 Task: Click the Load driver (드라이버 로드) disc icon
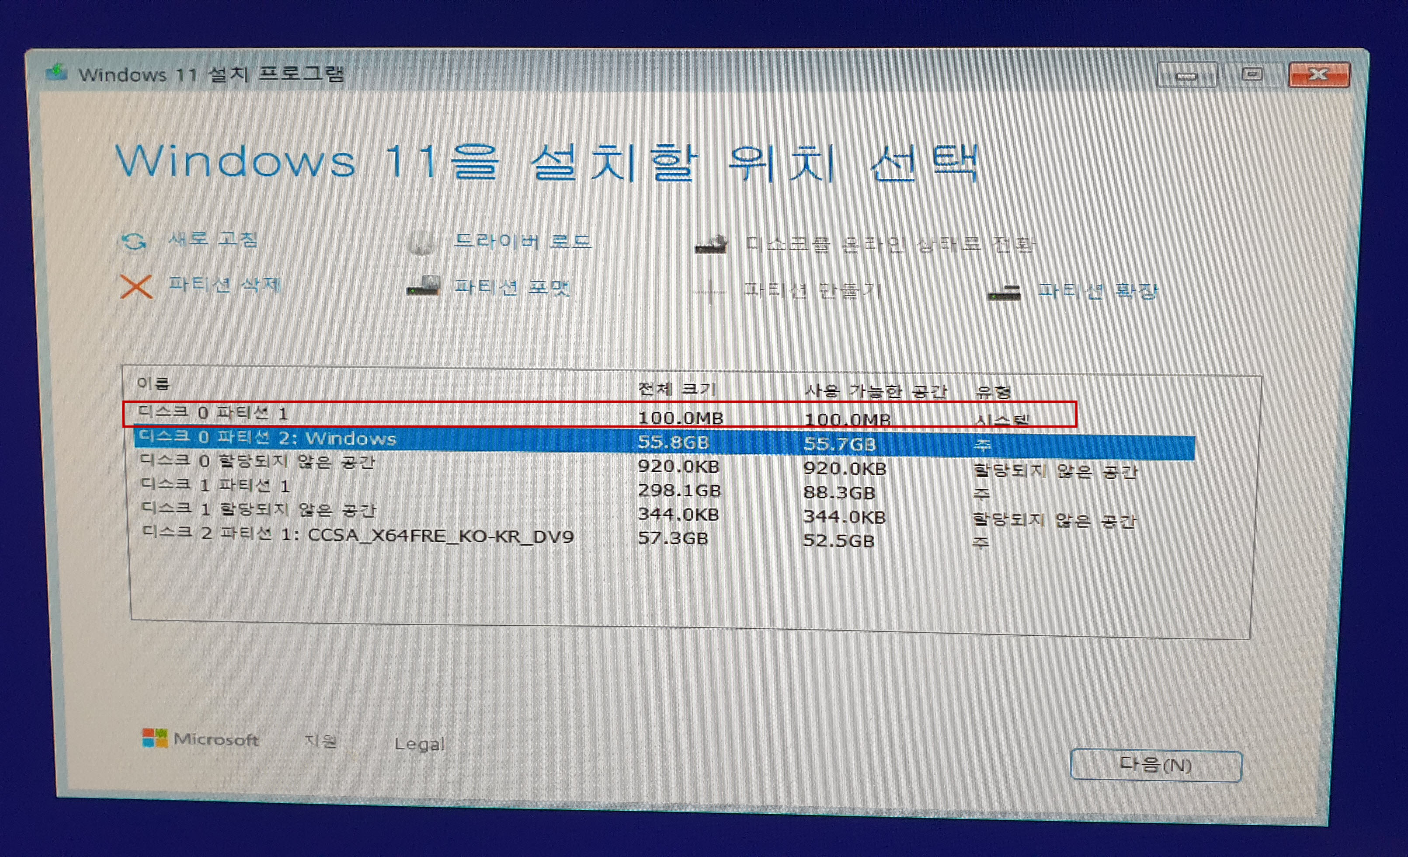point(421,243)
